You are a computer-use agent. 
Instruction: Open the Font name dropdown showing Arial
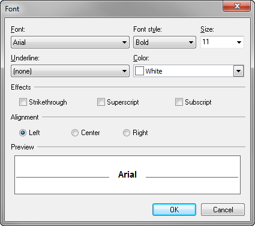point(70,42)
